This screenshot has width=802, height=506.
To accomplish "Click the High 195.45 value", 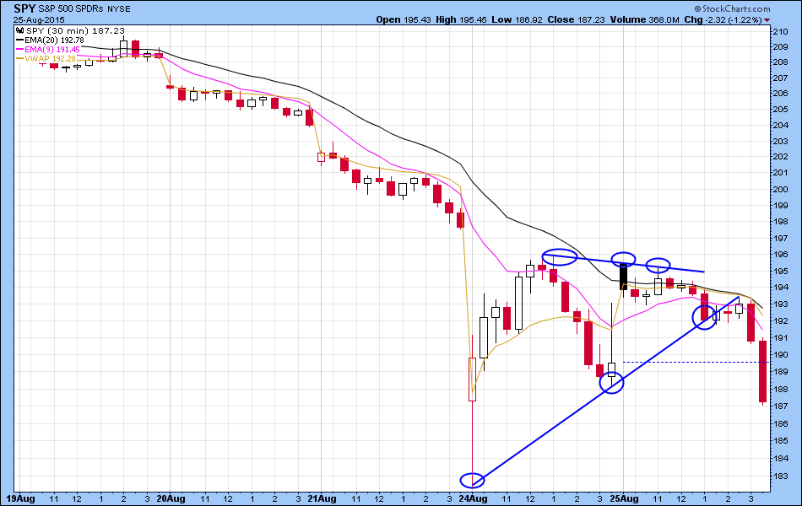I will [460, 20].
